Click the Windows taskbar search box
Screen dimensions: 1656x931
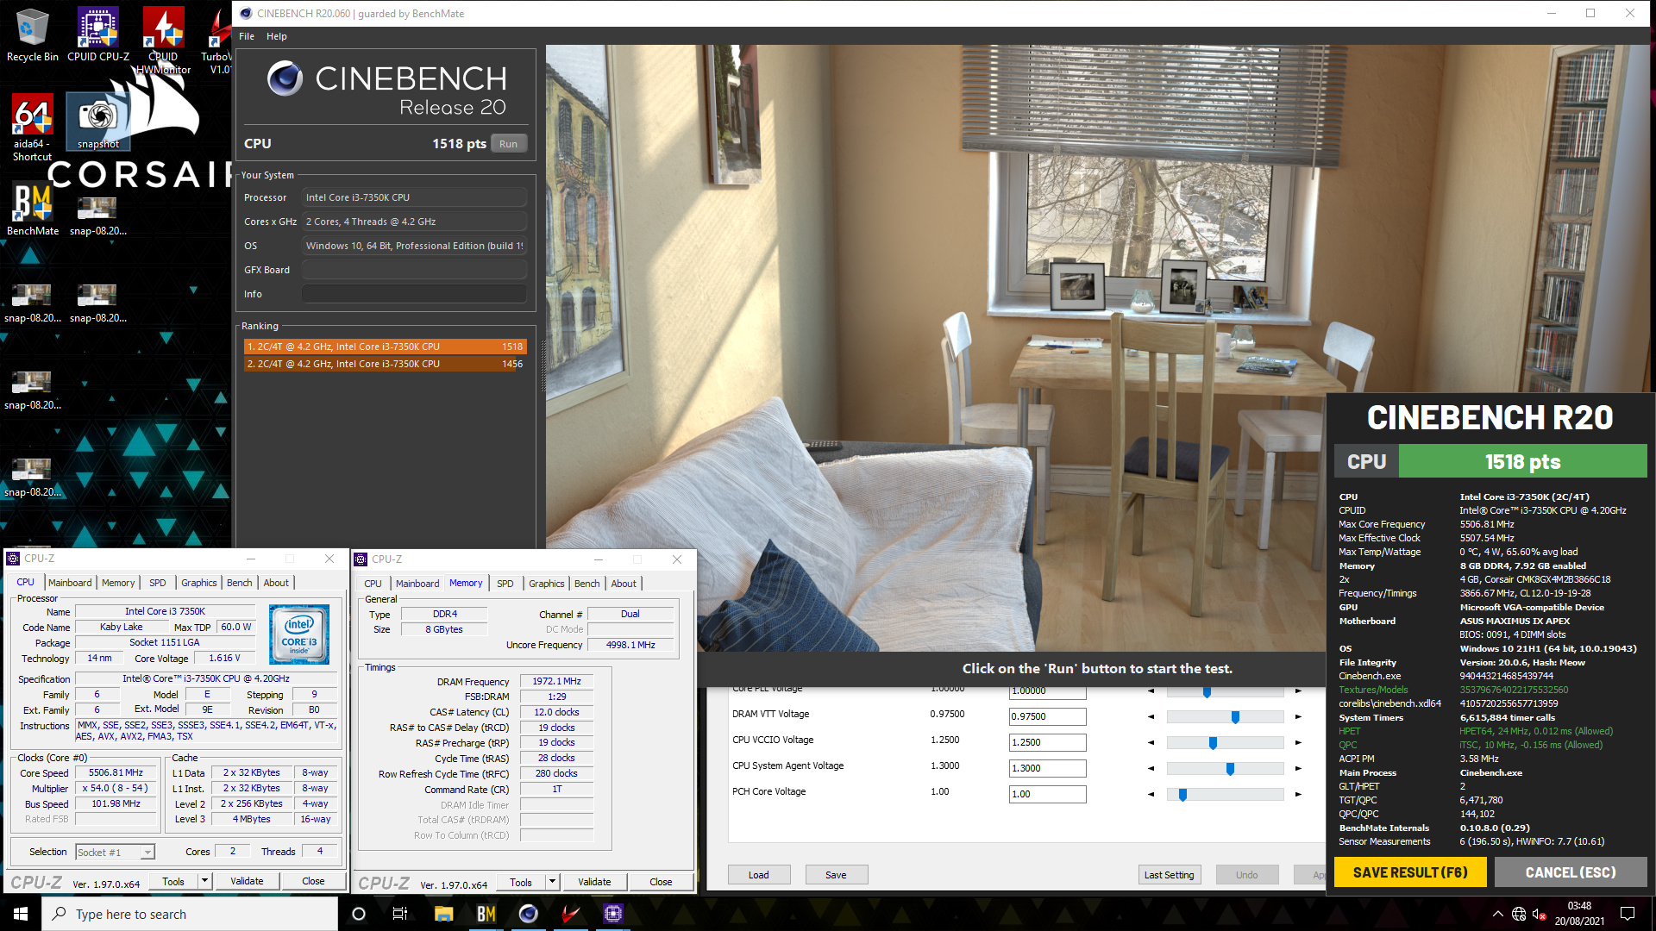click(190, 914)
